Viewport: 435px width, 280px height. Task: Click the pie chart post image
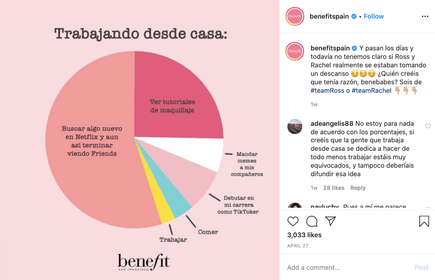[140, 140]
